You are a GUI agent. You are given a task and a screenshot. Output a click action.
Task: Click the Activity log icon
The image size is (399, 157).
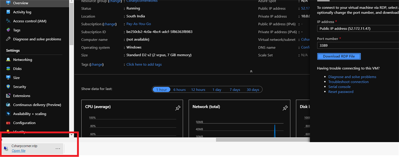(x=9, y=12)
